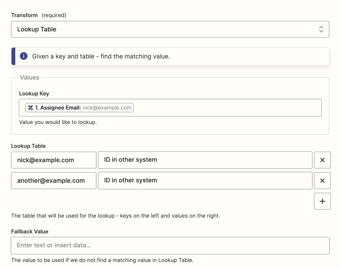340x269 pixels.
Task: Open the Transform dropdown showing Lookup Table
Action: [x=170, y=29]
